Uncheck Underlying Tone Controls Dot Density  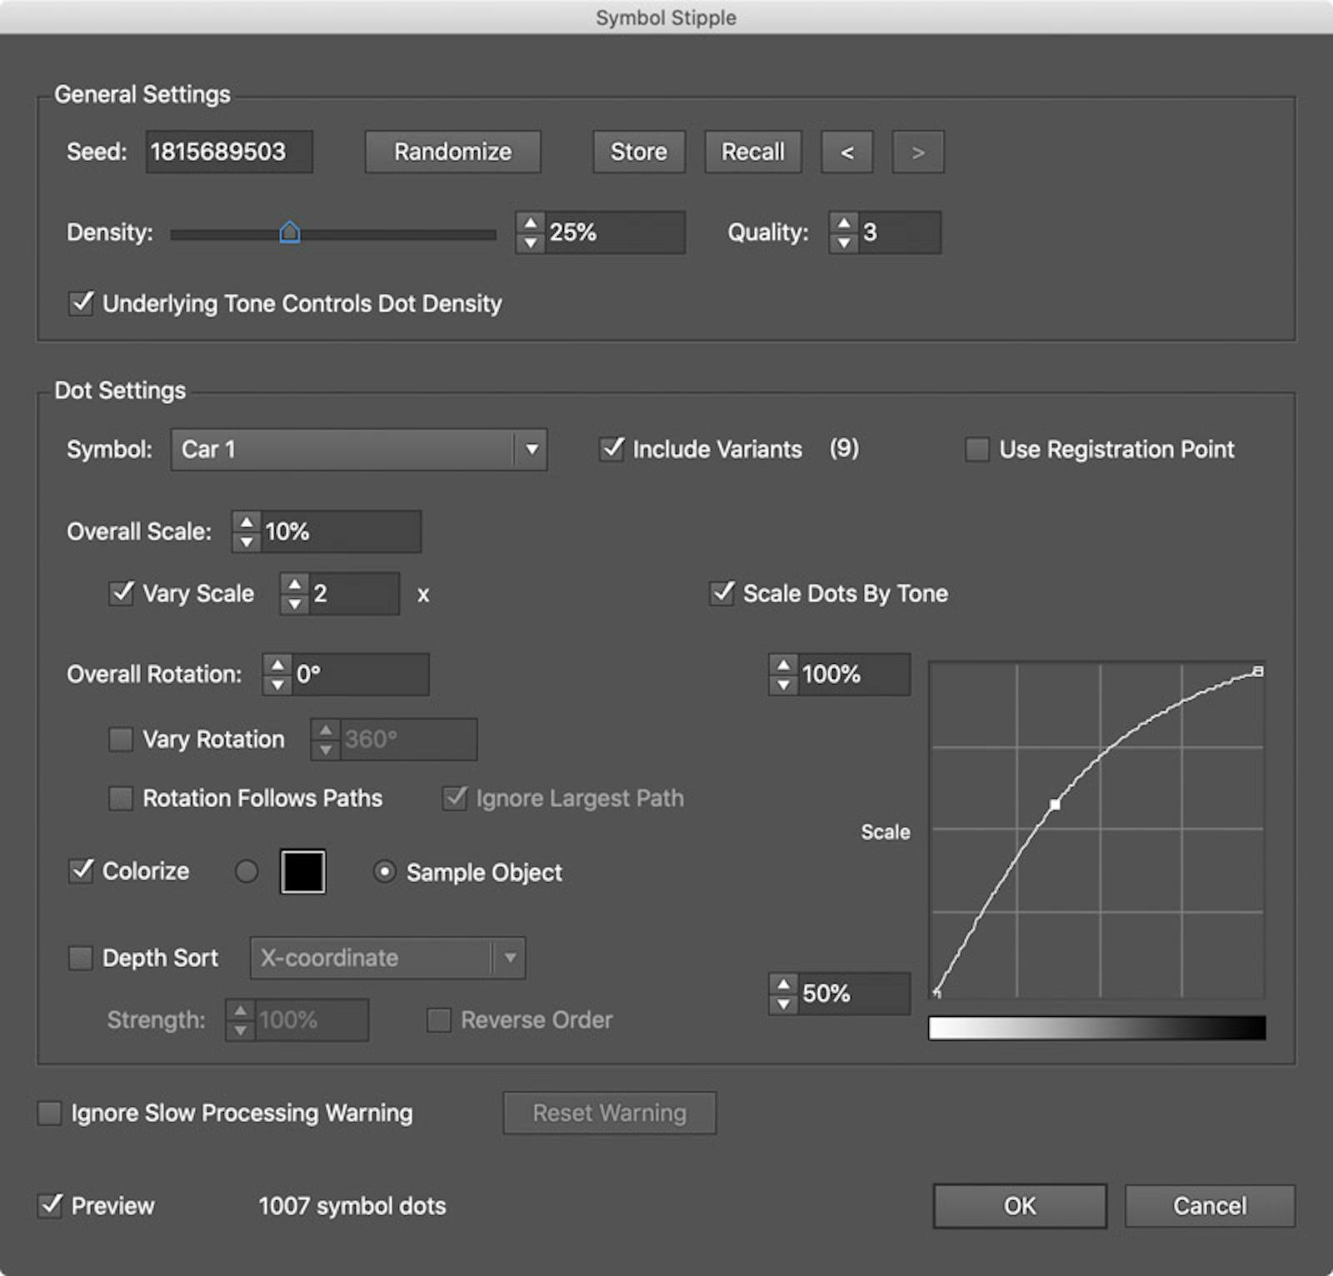coord(81,303)
